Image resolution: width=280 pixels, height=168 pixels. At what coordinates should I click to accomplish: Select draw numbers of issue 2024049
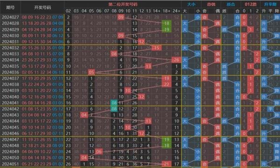(x=42, y=152)
